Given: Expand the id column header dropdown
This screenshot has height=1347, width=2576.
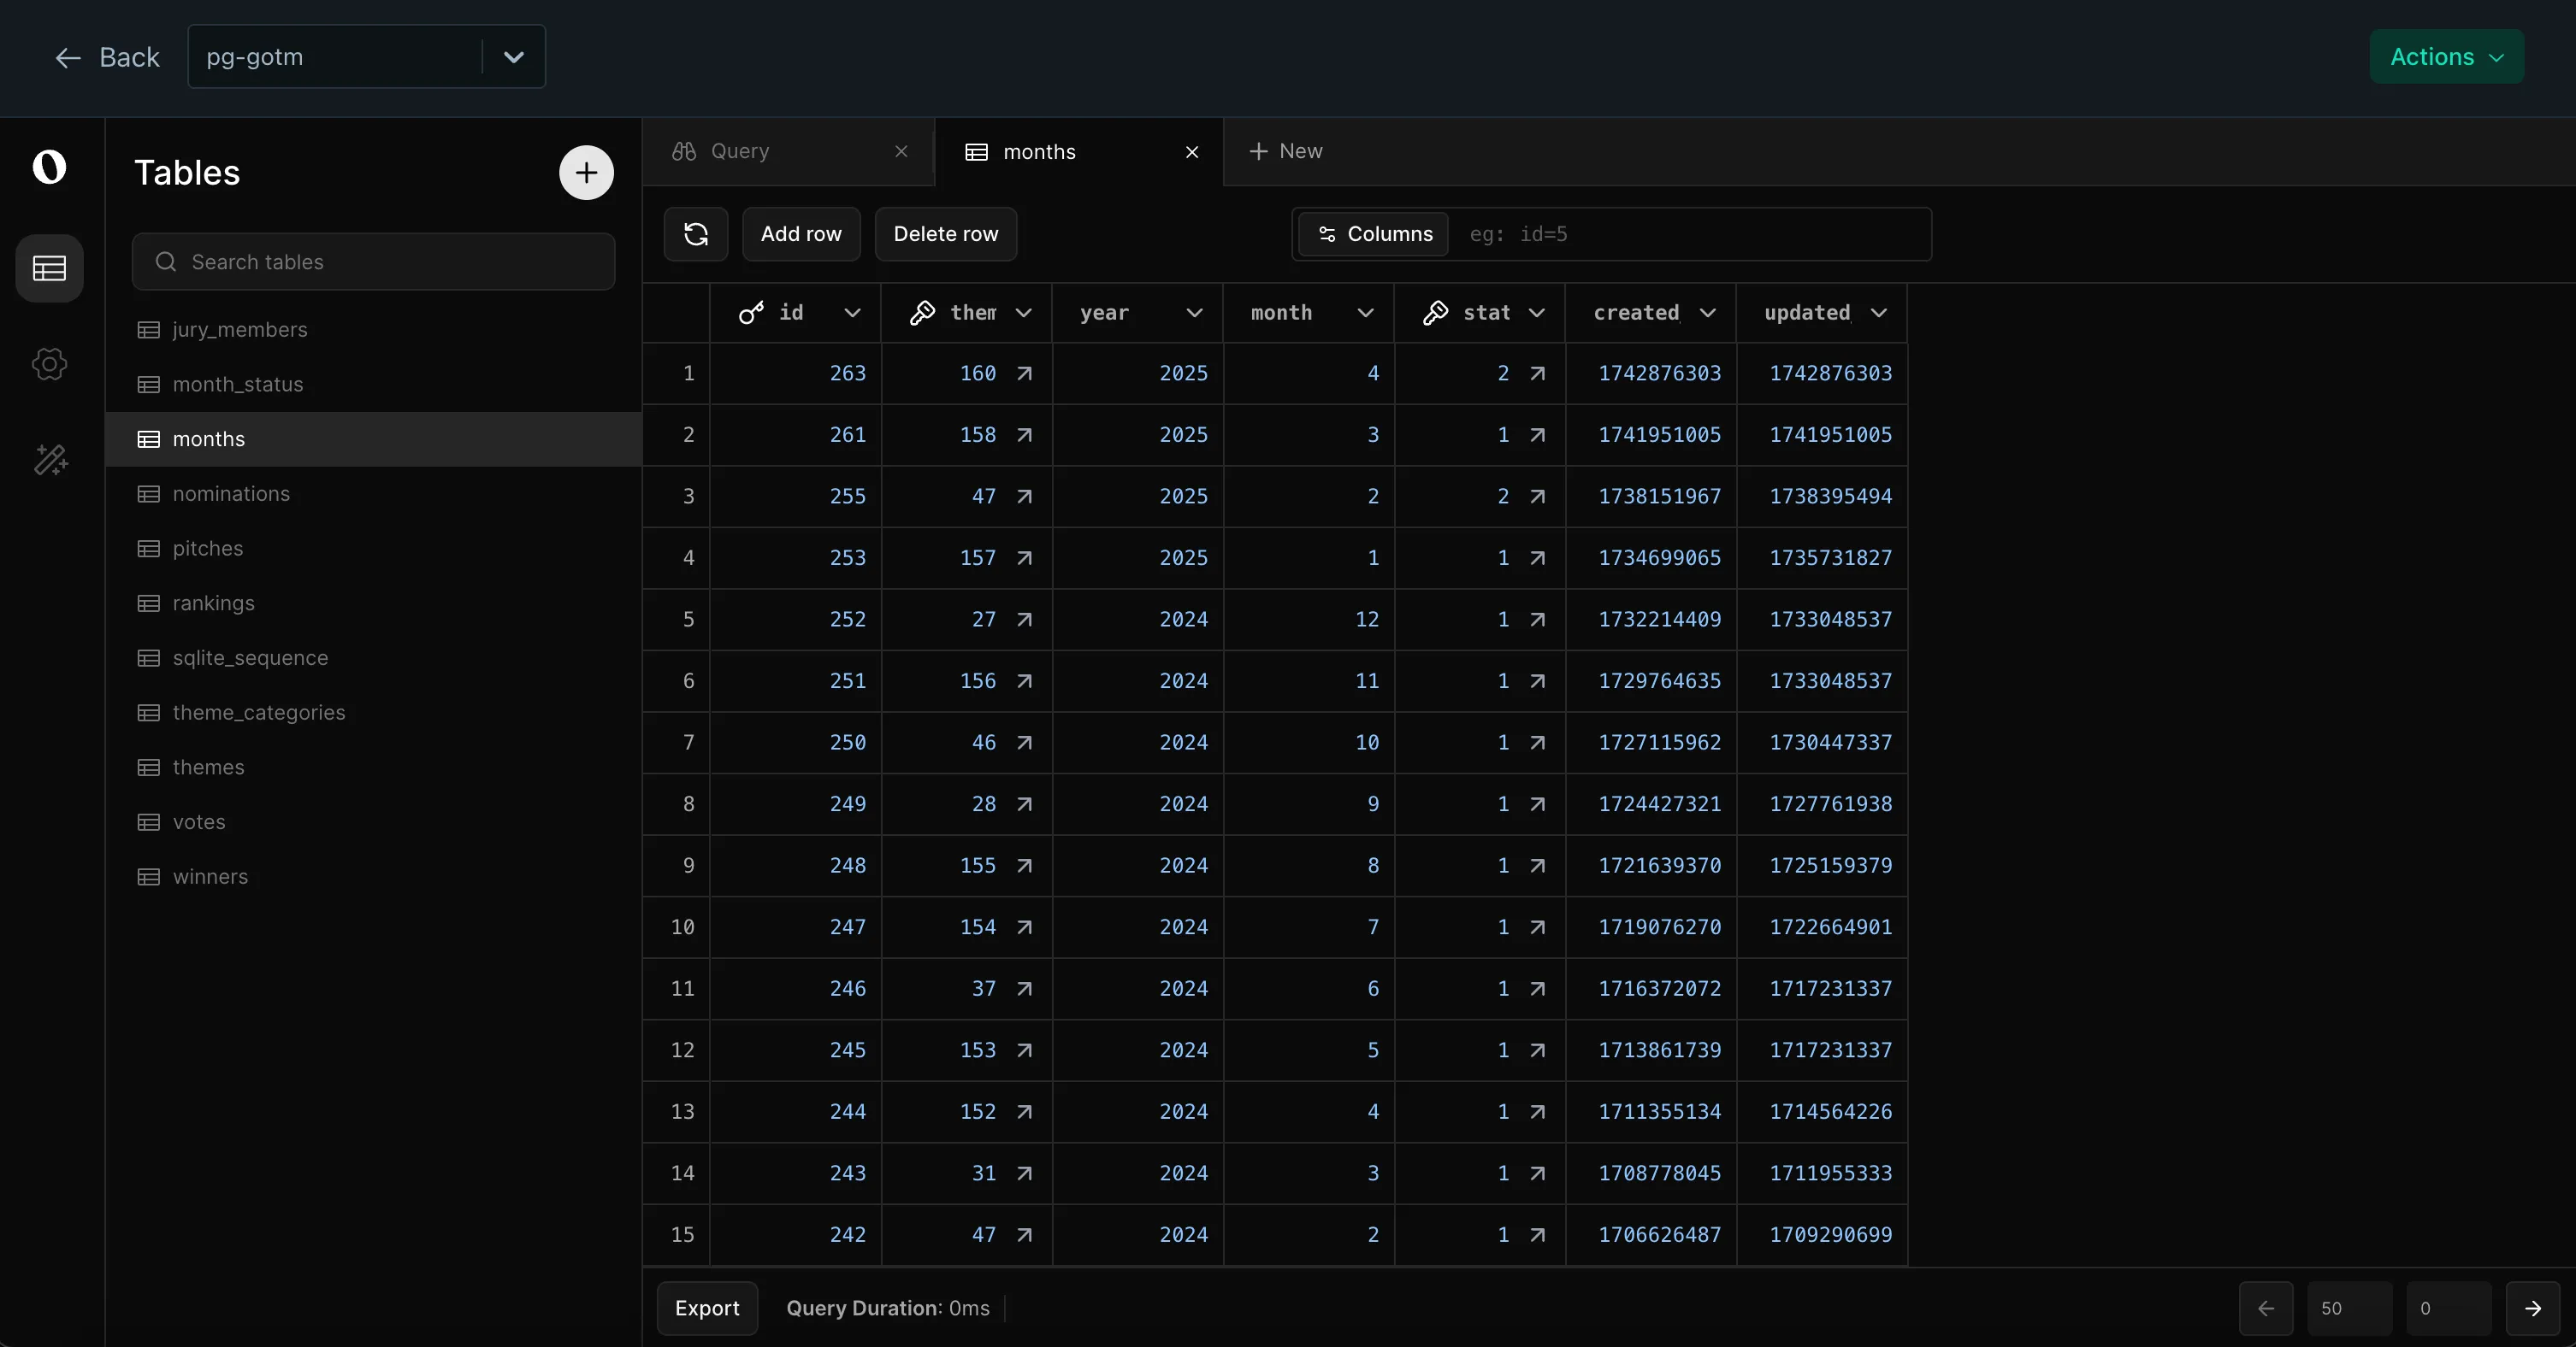Looking at the screenshot, I should [852, 313].
